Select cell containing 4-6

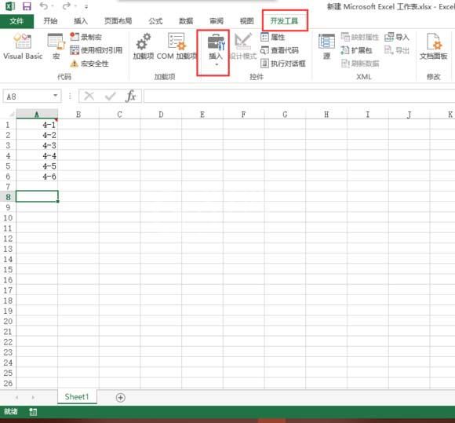(37, 177)
